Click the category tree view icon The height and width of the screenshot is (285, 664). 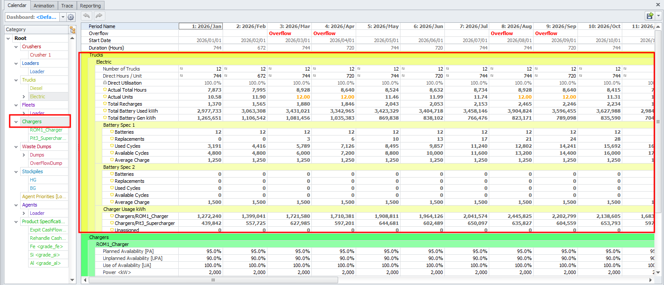pyautogui.click(x=72, y=30)
